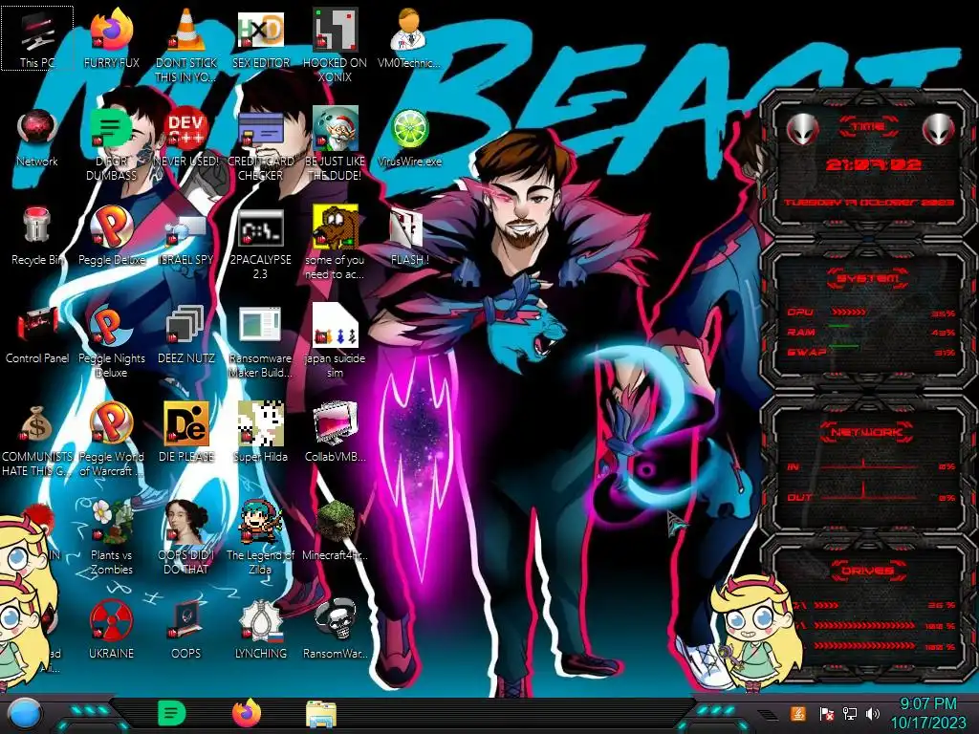Open File Explorer from the taskbar
Screen dimensions: 979x734
[321, 715]
